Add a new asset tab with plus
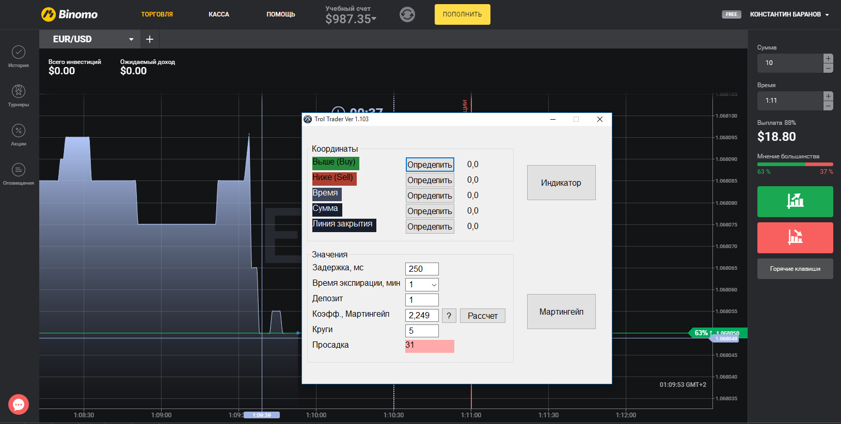 (x=150, y=39)
